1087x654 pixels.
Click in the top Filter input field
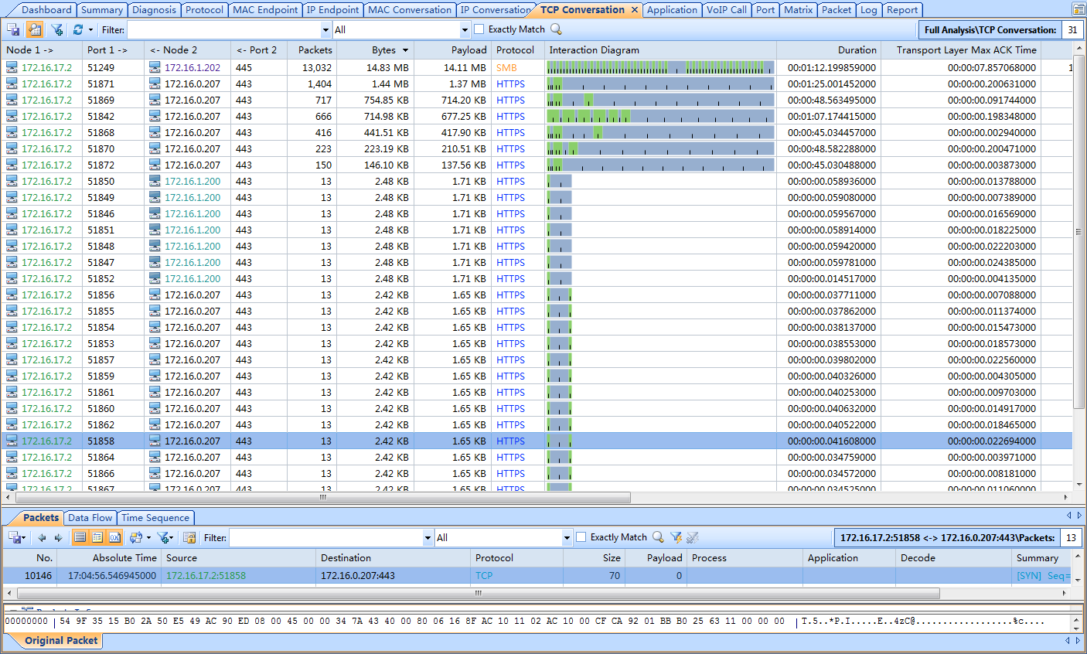click(223, 30)
